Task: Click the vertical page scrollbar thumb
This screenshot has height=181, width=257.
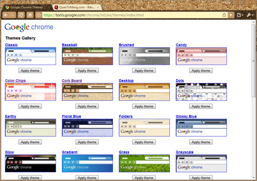Action: (x=254, y=61)
